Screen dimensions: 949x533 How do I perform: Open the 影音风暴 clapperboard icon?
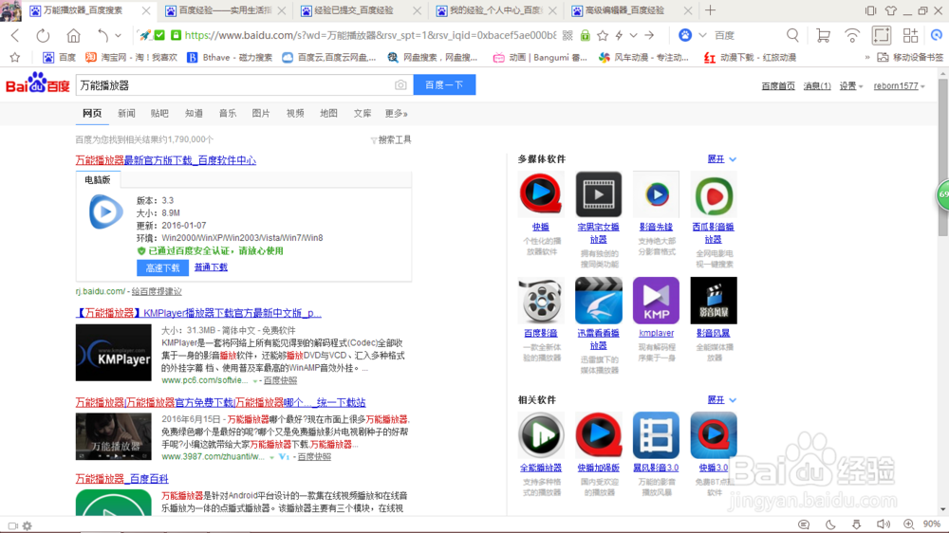click(x=714, y=300)
